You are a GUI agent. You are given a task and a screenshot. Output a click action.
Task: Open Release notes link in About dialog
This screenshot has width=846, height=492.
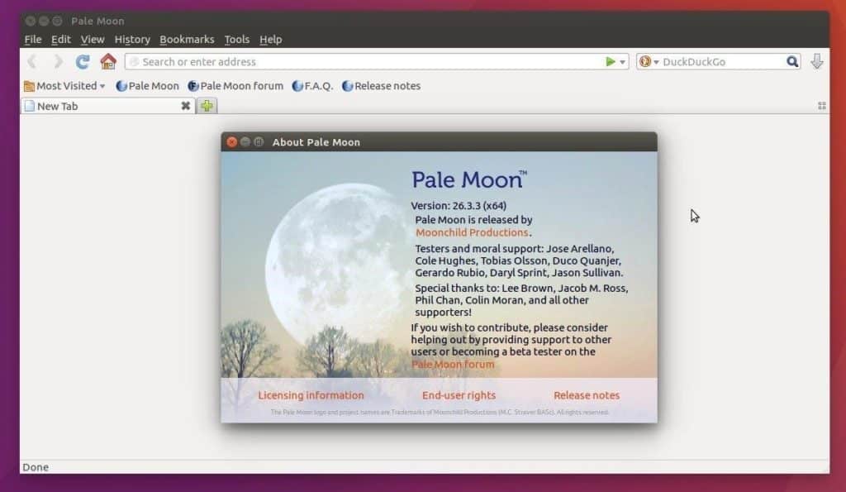point(587,395)
